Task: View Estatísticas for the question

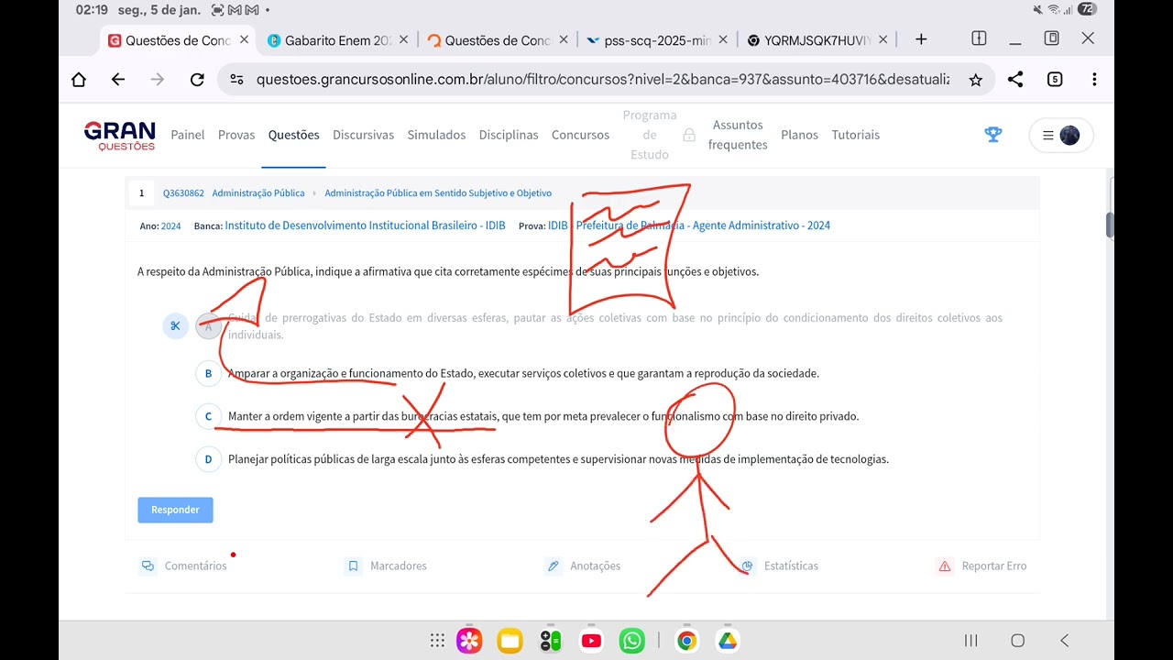Action: (x=778, y=566)
